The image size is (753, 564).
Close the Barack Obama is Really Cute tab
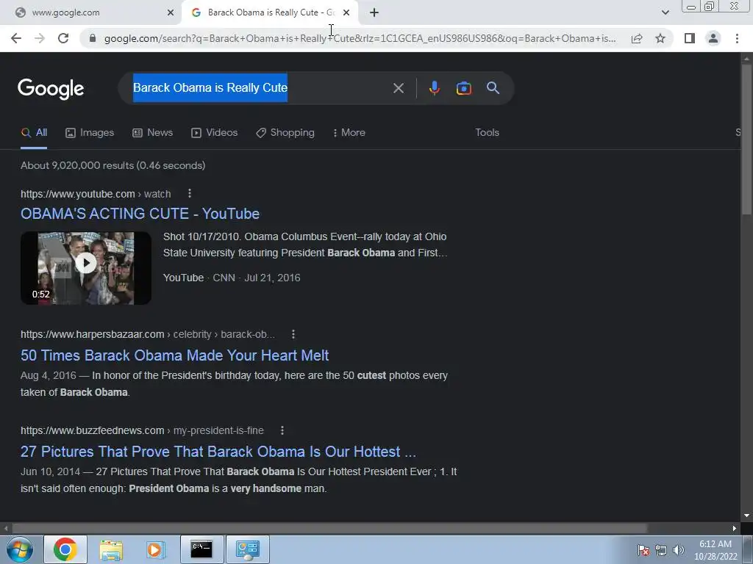click(x=346, y=13)
